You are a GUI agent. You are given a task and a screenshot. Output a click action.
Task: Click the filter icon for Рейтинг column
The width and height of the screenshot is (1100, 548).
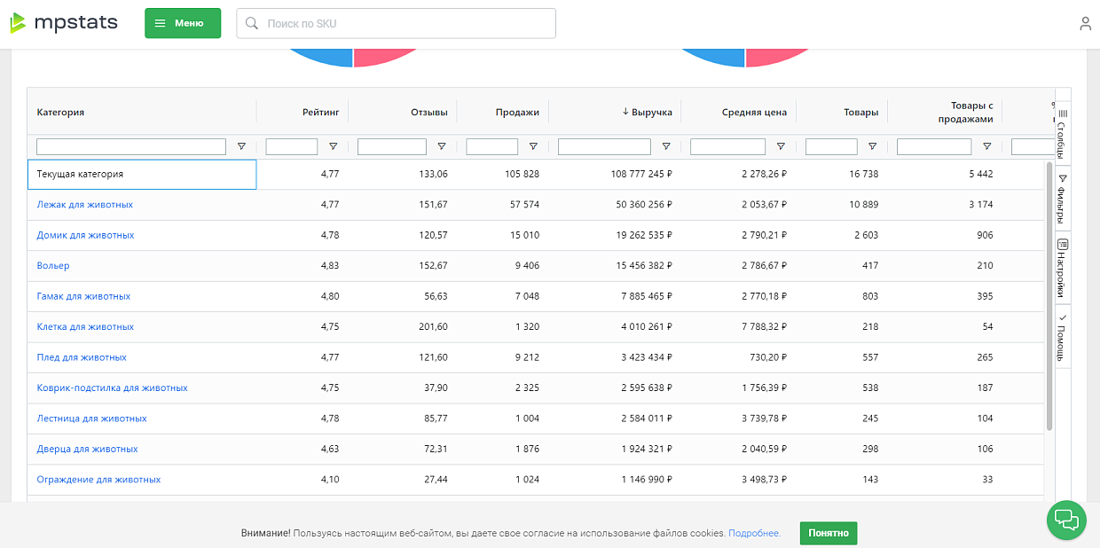click(x=333, y=146)
